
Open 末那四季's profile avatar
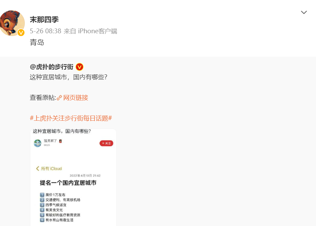pos(12,23)
